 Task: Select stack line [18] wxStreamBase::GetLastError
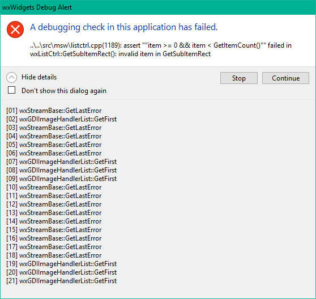coord(54,255)
